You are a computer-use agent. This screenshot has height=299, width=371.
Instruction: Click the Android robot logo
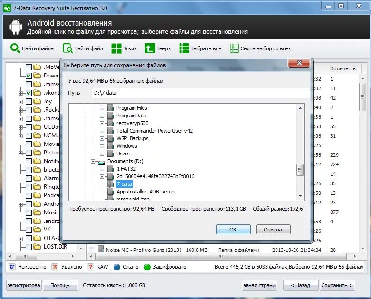[16, 27]
